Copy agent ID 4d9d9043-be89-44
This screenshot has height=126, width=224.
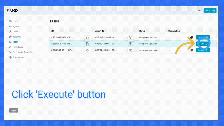tap(131, 38)
